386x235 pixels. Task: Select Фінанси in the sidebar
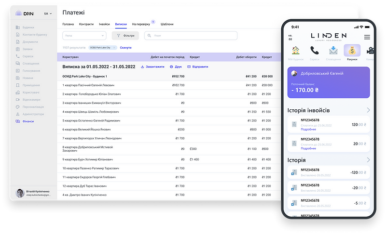click(25, 121)
